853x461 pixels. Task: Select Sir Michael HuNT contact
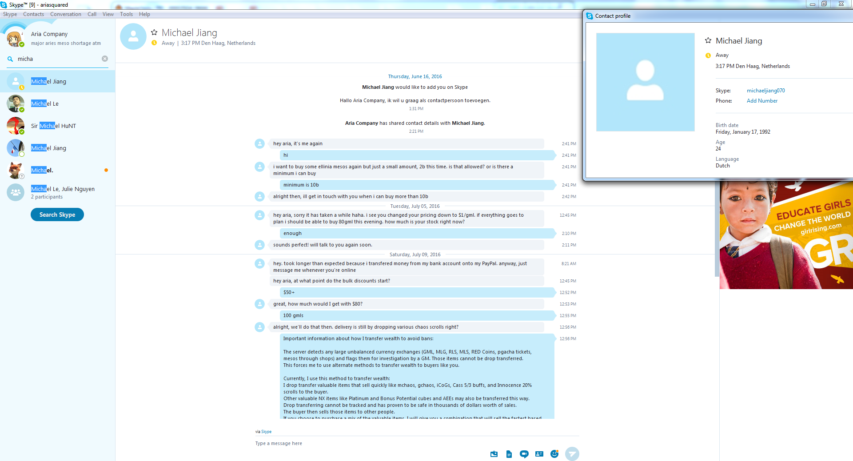pos(58,126)
